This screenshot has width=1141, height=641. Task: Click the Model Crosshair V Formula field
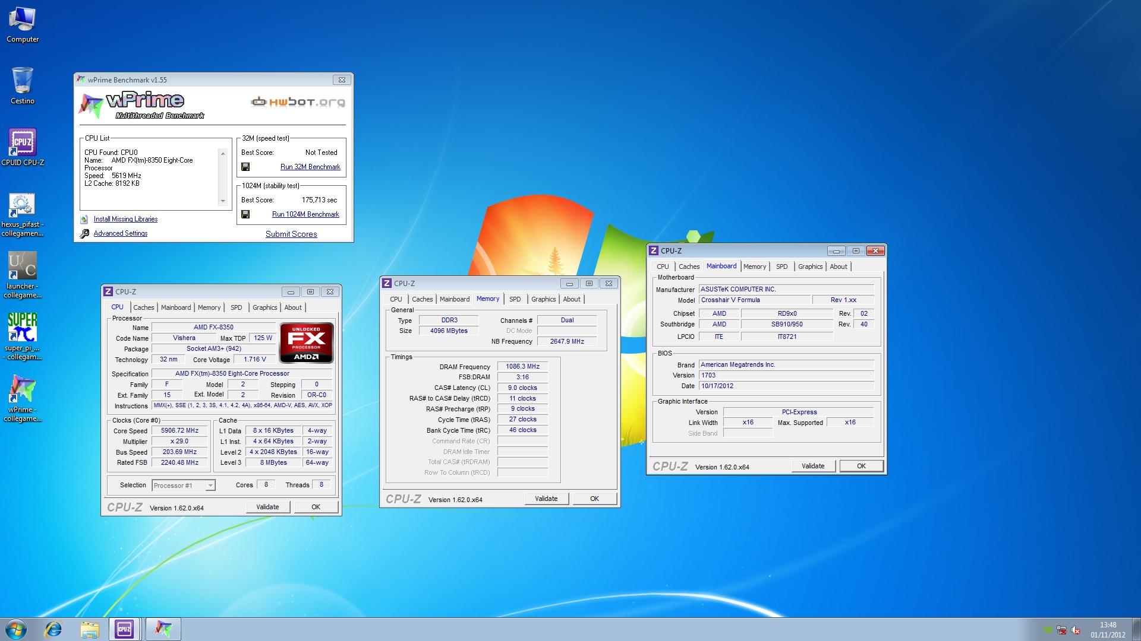click(754, 300)
